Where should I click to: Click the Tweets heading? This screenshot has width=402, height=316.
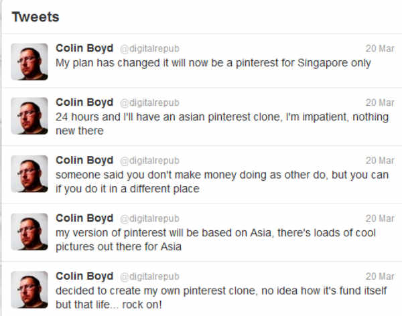coord(36,17)
